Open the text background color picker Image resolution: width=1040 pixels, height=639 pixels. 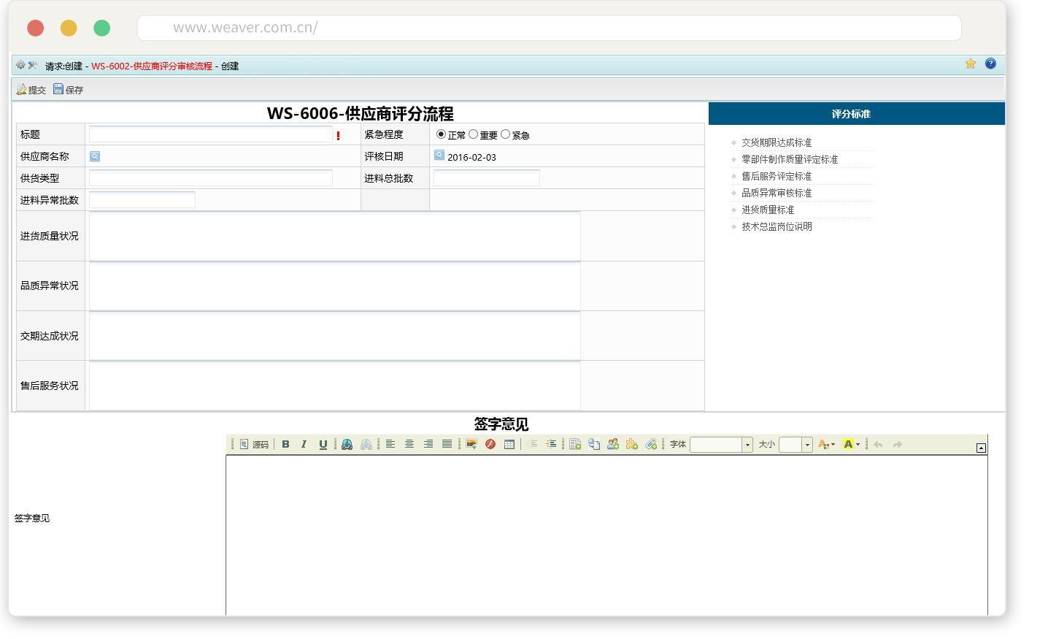[x=851, y=444]
